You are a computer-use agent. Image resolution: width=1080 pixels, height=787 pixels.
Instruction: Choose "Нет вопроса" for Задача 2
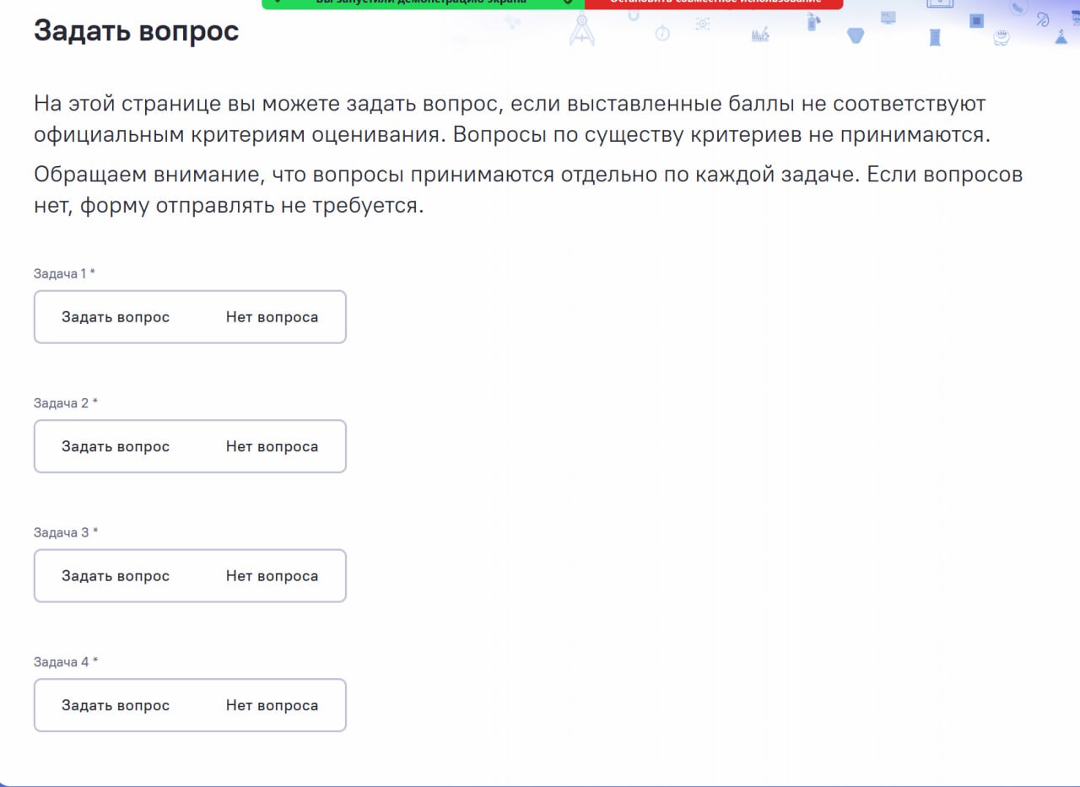tap(272, 447)
